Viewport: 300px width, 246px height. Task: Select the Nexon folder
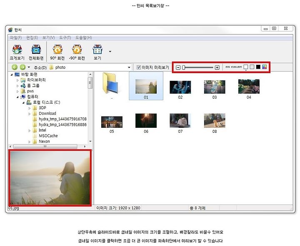(44, 142)
